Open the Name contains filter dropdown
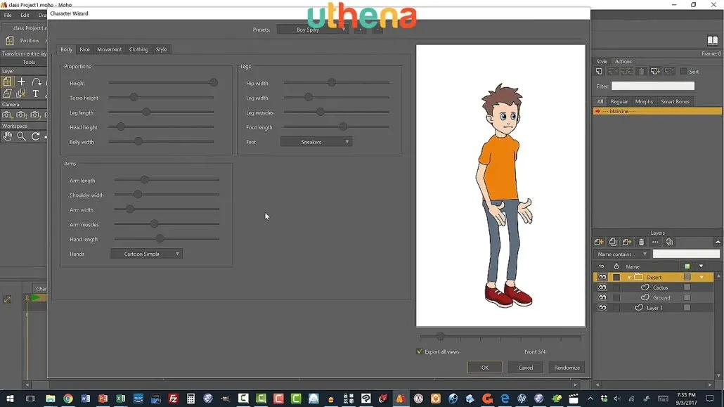 [622, 254]
